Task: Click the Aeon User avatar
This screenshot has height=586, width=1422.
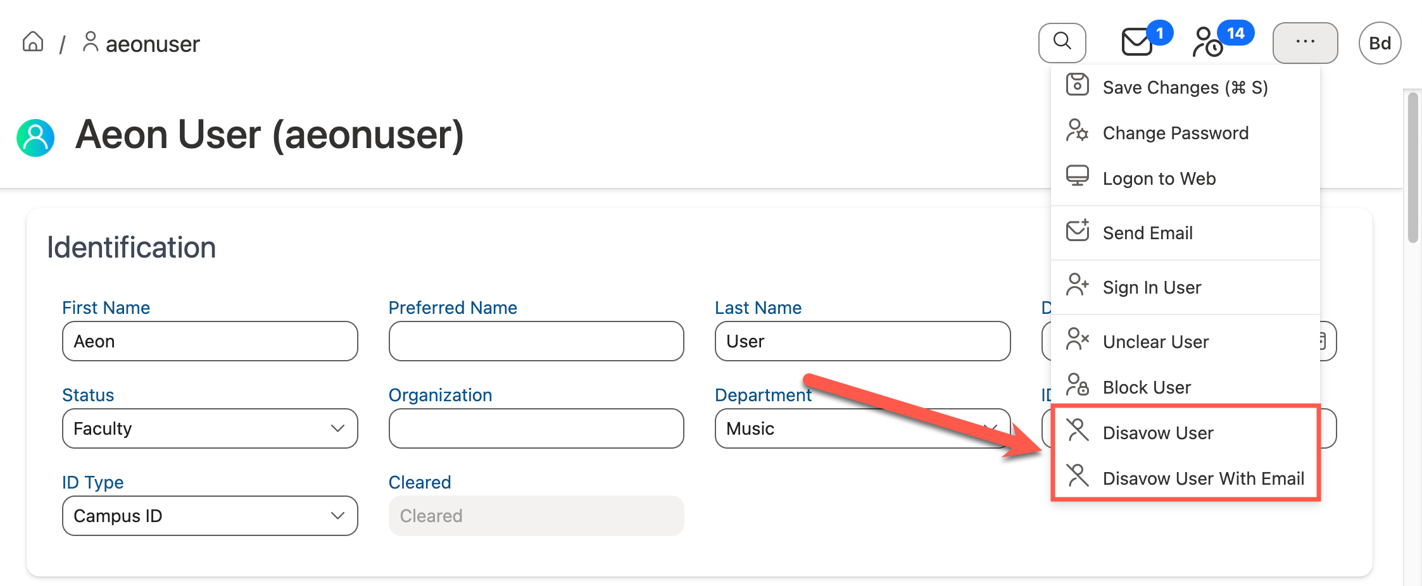Action: pyautogui.click(x=35, y=137)
